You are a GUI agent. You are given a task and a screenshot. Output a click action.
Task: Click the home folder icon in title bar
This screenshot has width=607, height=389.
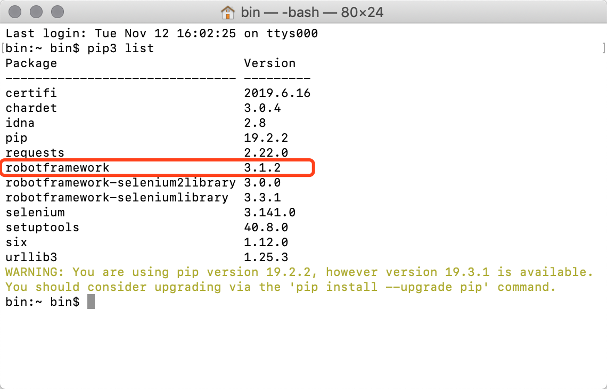pos(228,12)
